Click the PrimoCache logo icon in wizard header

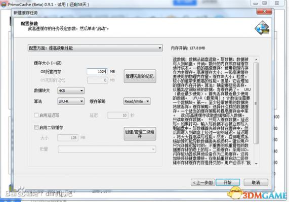point(262,27)
